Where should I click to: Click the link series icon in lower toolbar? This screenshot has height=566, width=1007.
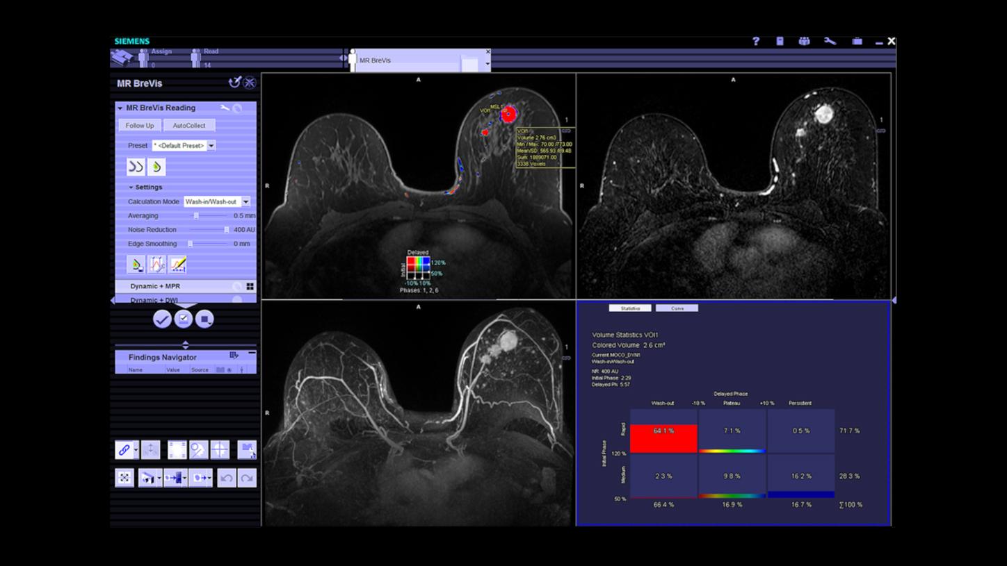pos(125,450)
